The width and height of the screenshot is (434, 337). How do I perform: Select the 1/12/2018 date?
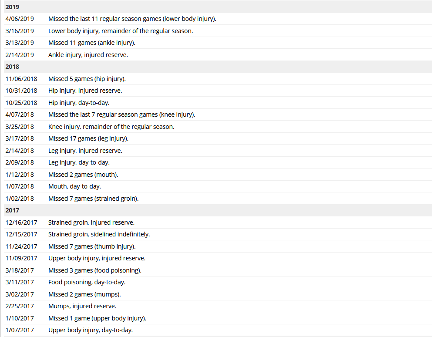click(20, 175)
